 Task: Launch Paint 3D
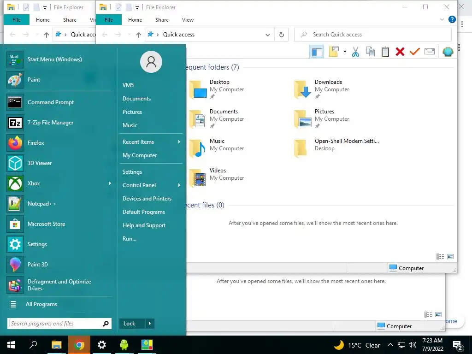pos(59,265)
